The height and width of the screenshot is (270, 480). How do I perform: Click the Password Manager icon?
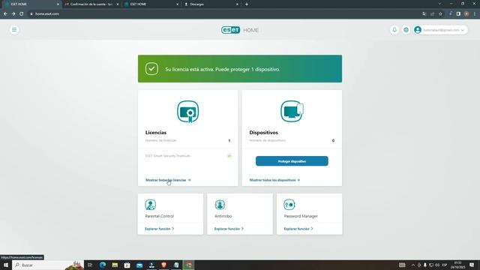(x=289, y=205)
